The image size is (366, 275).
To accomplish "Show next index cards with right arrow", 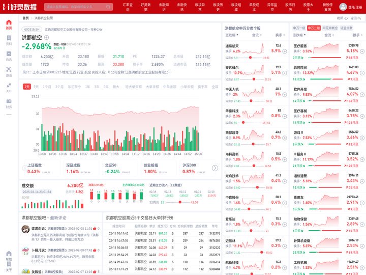I will [215, 168].
